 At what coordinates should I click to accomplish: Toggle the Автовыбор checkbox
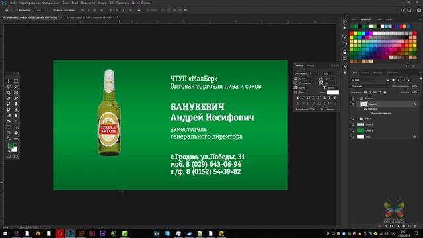click(x=16, y=11)
